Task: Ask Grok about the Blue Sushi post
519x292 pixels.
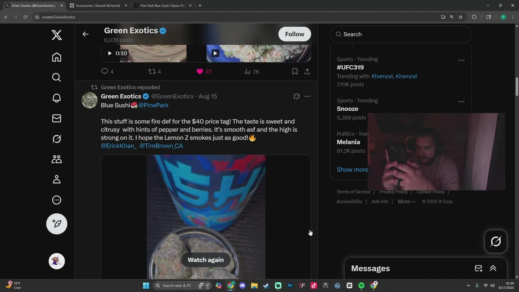Action: (296, 97)
